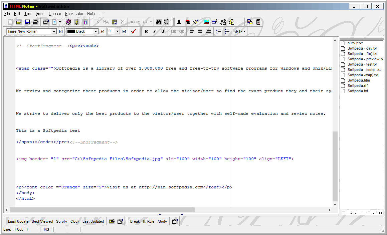
Task: Click the Replace icon next to the binoculars
Action: pyautogui.click(x=167, y=22)
